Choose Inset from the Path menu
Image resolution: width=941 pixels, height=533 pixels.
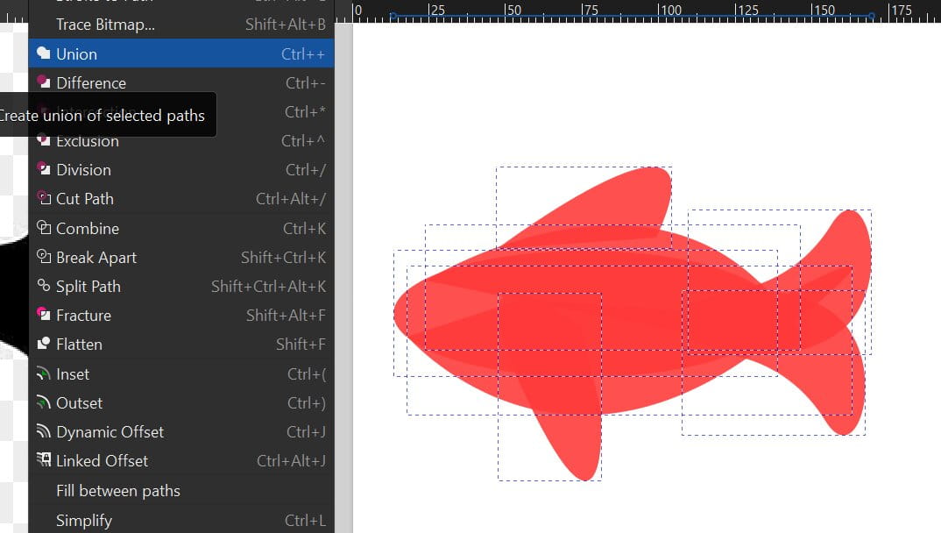[181, 374]
